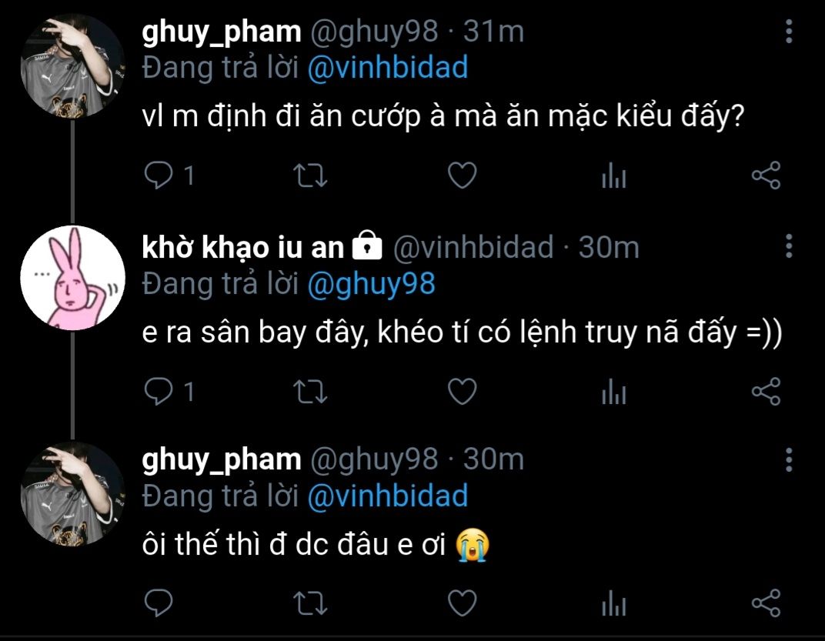Open @ghuy98 mention in second tweet
This screenshot has width=825, height=641.
click(x=371, y=284)
